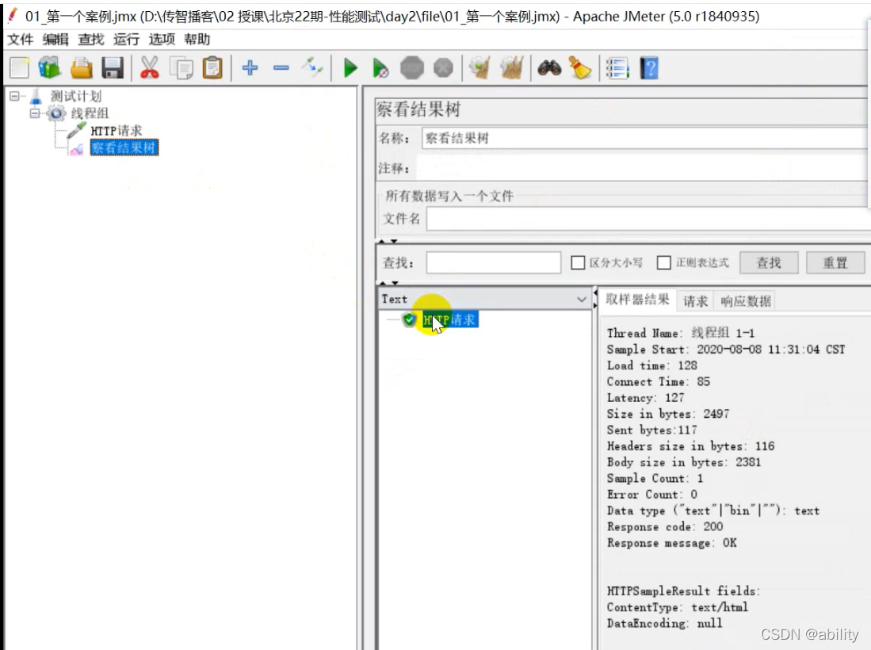Viewport: 871px width, 650px height.
Task: Open the 编辑 menu
Action: (55, 40)
